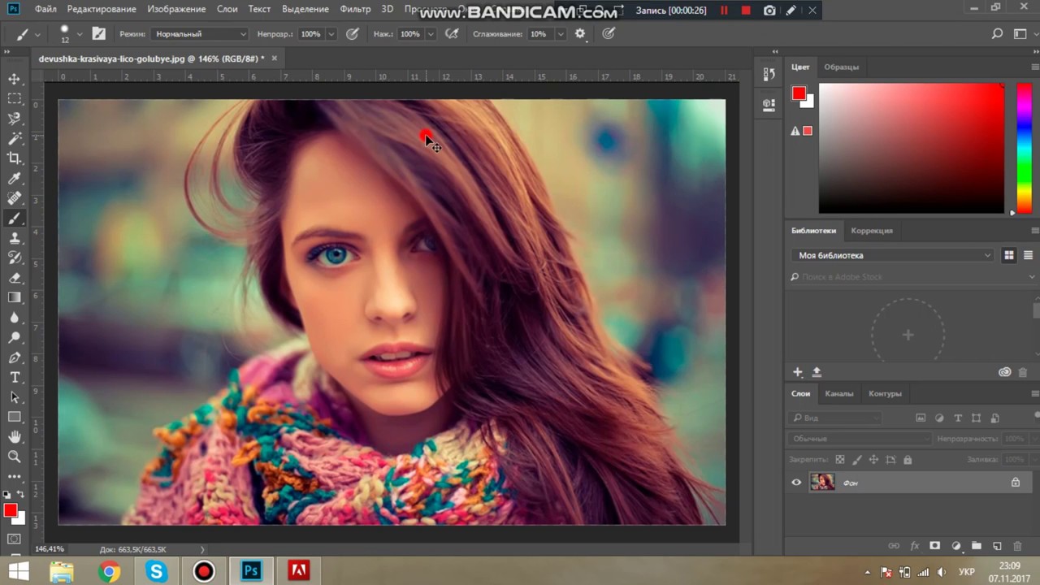
Task: Toggle lock transparent pixels
Action: (840, 460)
